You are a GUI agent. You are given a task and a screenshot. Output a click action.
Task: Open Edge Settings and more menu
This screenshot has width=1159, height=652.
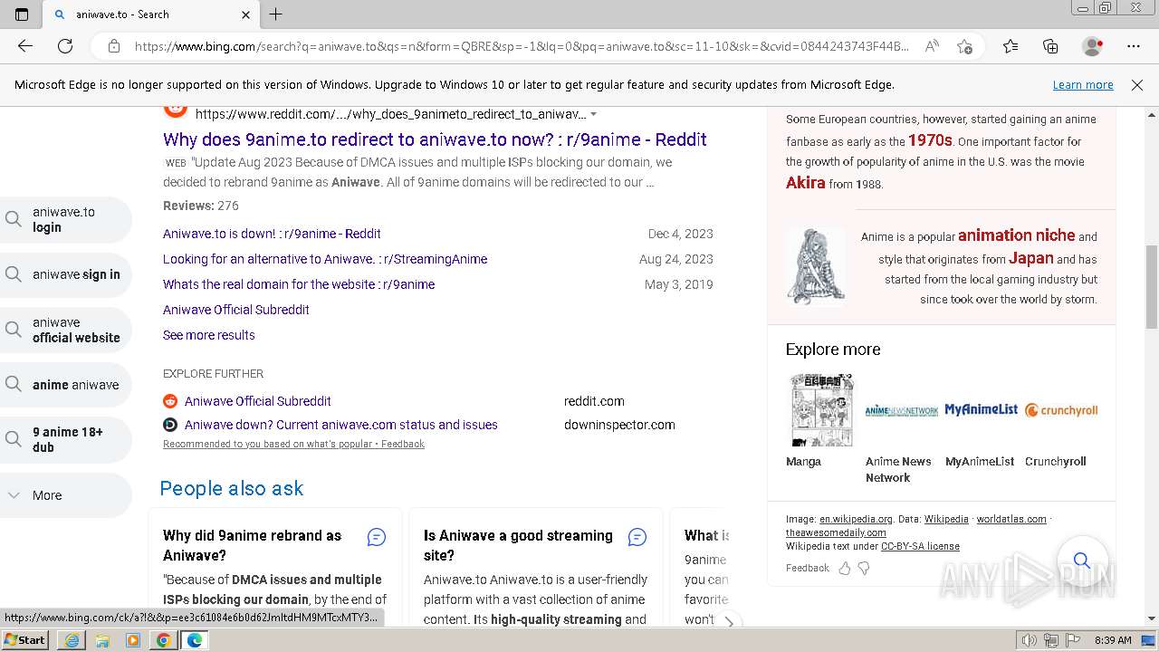(1134, 46)
